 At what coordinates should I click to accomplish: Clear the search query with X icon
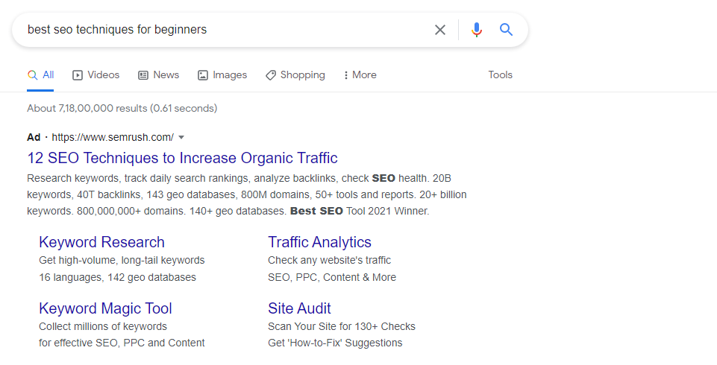tap(440, 30)
